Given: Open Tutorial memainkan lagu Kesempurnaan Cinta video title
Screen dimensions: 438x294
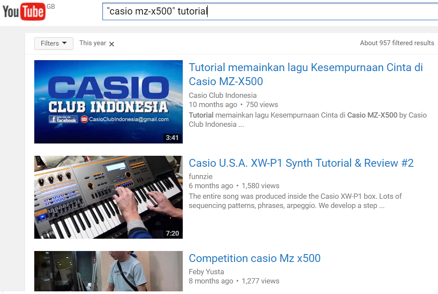Looking at the screenshot, I should (306, 74).
